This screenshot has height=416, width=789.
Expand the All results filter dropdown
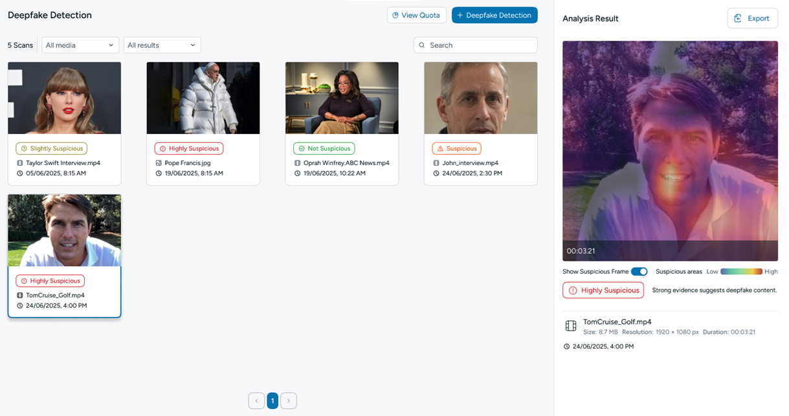tap(162, 45)
